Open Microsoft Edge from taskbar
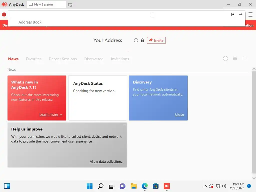 pos(145,186)
